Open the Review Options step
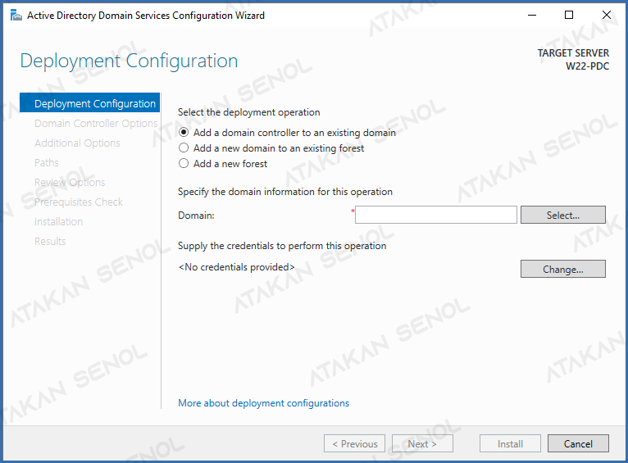Image resolution: width=628 pixels, height=463 pixels. click(70, 182)
